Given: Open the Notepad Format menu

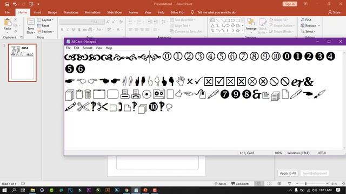Looking at the screenshot, I should [x=88, y=48].
